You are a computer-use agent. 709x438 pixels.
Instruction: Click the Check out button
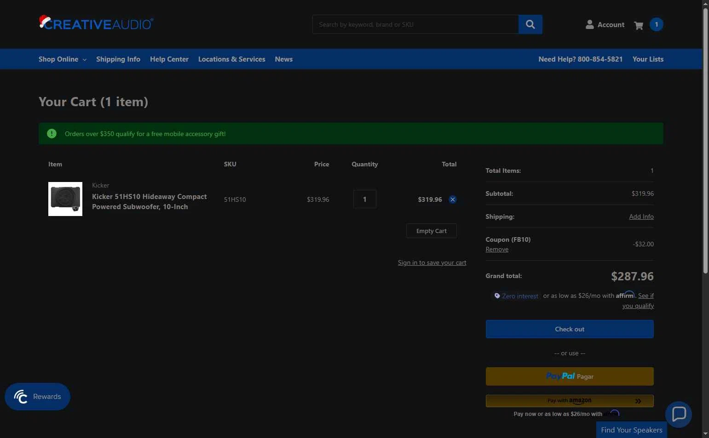coord(570,329)
